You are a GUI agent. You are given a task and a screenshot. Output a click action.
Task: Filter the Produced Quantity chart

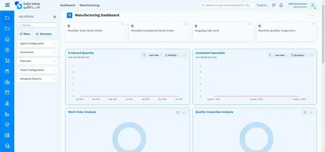pos(144,55)
